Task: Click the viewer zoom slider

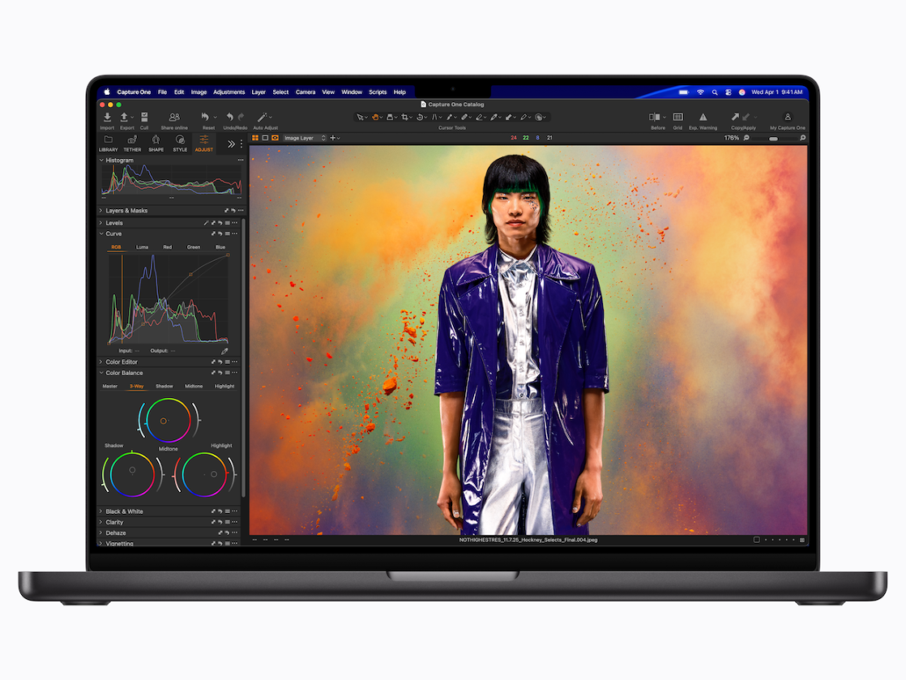Action: tap(773, 138)
